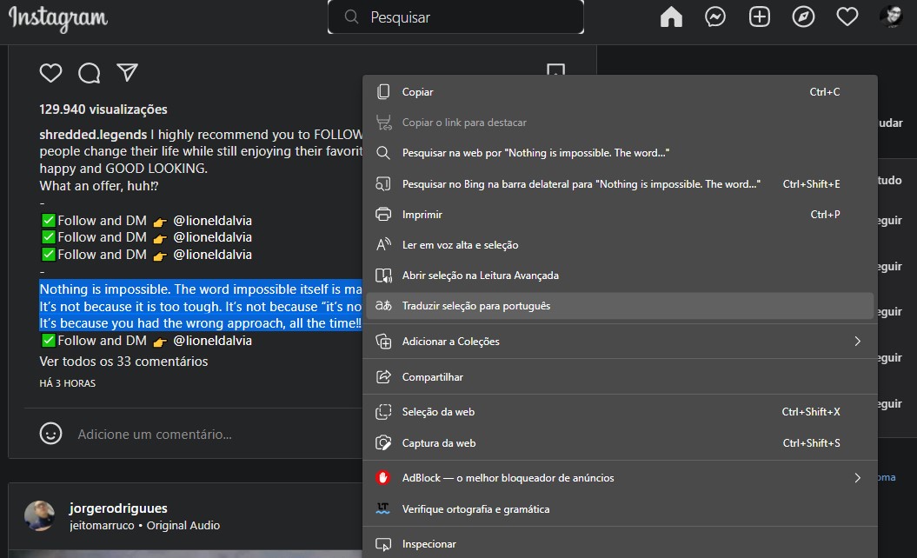Select Verifique ortografia e gramática
Image resolution: width=917 pixels, height=558 pixels.
620,509
